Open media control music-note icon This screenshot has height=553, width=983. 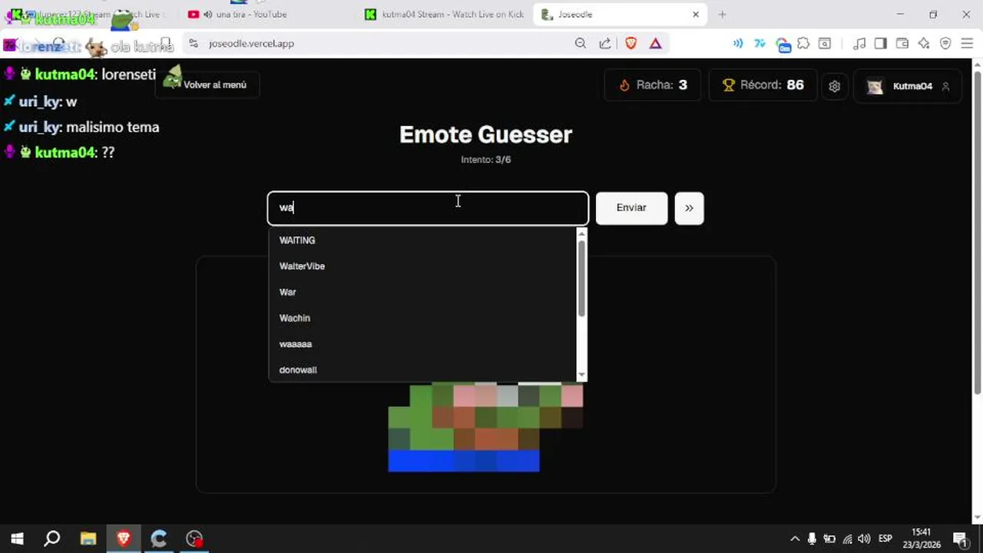point(859,44)
